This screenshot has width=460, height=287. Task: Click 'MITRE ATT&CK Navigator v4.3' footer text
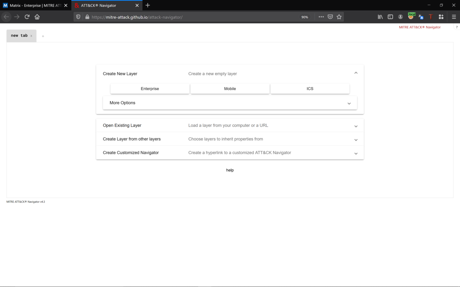pos(26,202)
